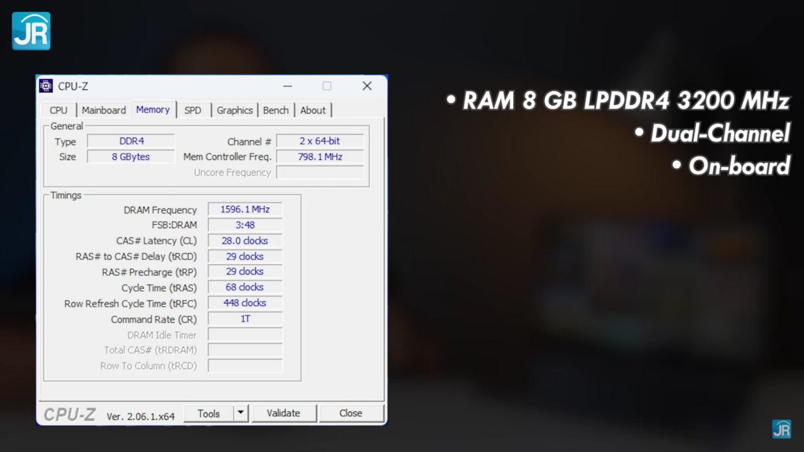Image resolution: width=804 pixels, height=452 pixels.
Task: Go to the SPD tab
Action: pyautogui.click(x=193, y=110)
